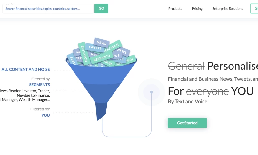This screenshot has height=155, width=258.
Task: Click the financial securities search field
Action: click(x=48, y=9)
